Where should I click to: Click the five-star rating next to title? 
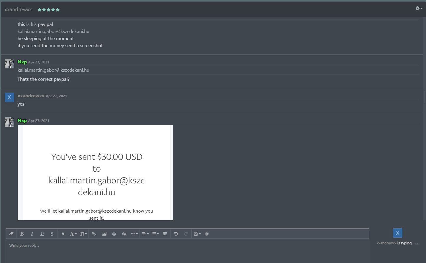[48, 10]
